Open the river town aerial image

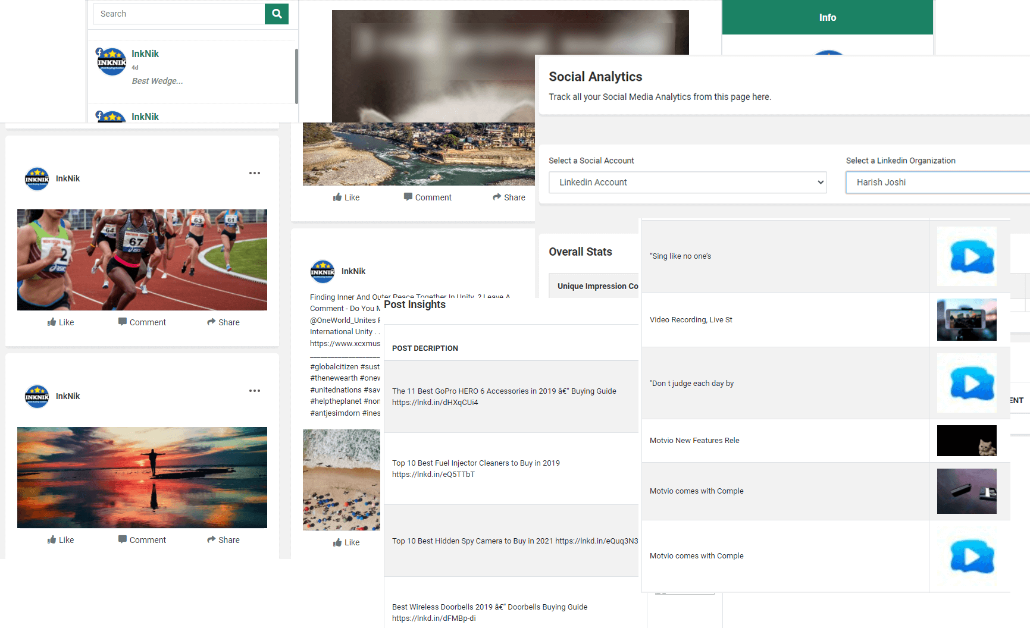(x=419, y=154)
